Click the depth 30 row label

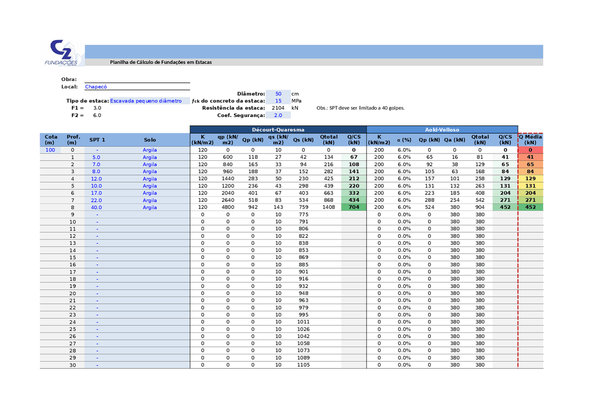72,365
